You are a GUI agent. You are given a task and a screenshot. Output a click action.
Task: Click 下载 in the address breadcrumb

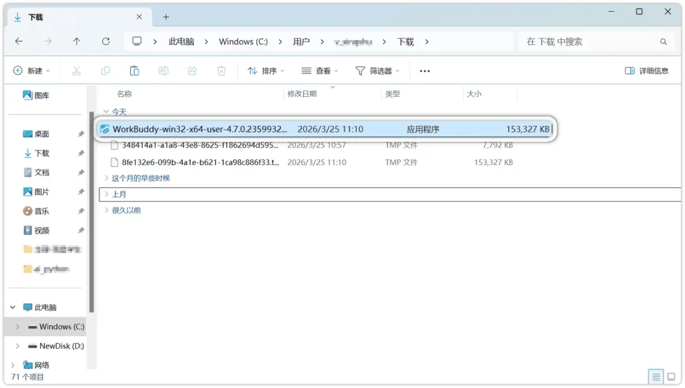[x=405, y=41]
